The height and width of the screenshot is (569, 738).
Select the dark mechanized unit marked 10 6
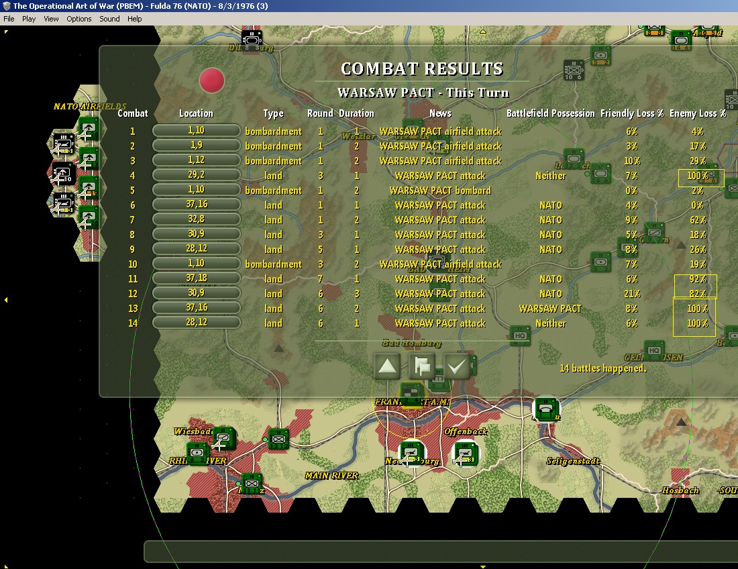(x=574, y=70)
